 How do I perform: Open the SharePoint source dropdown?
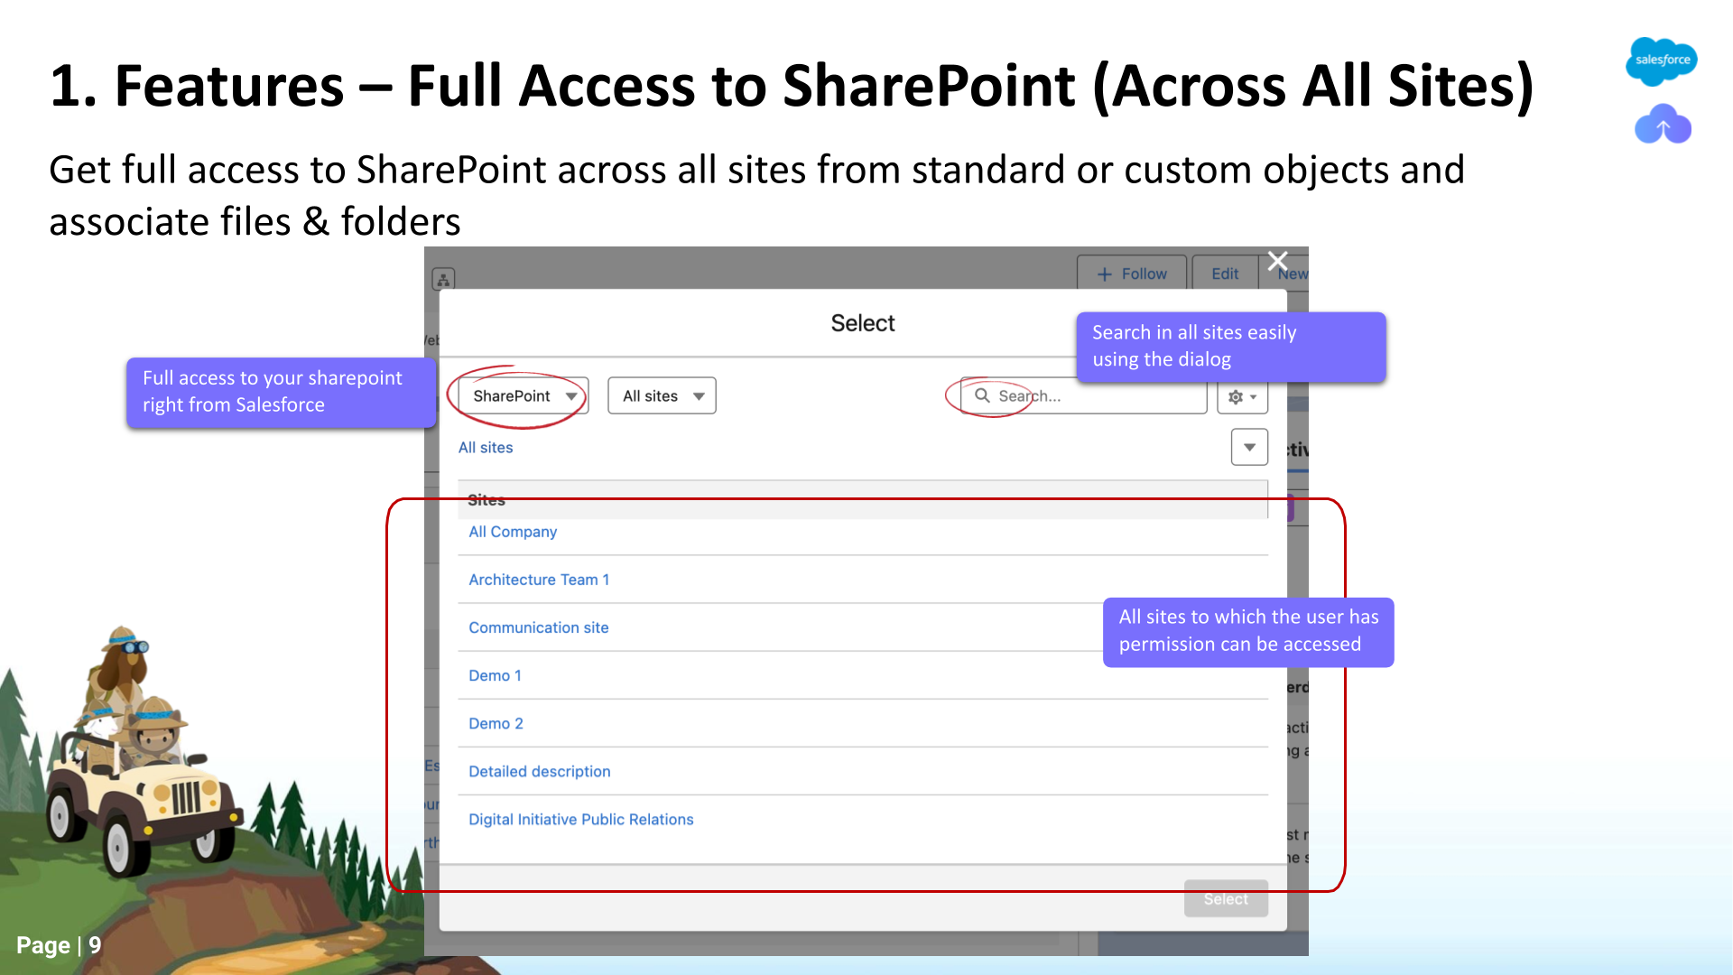[x=524, y=396]
